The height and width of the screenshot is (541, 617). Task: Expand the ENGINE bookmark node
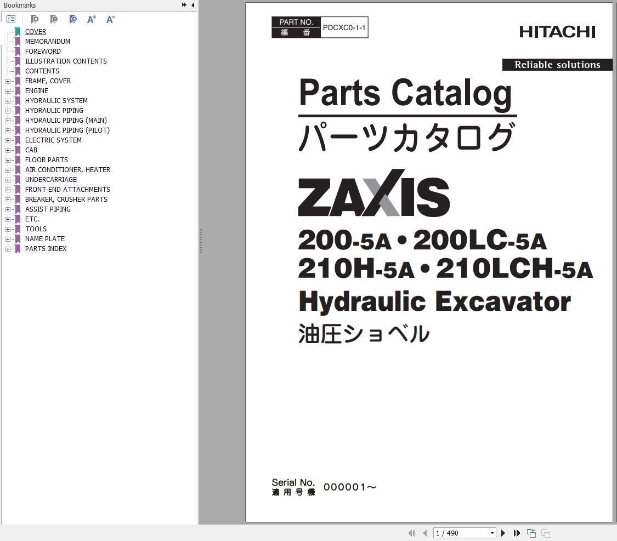coord(8,91)
